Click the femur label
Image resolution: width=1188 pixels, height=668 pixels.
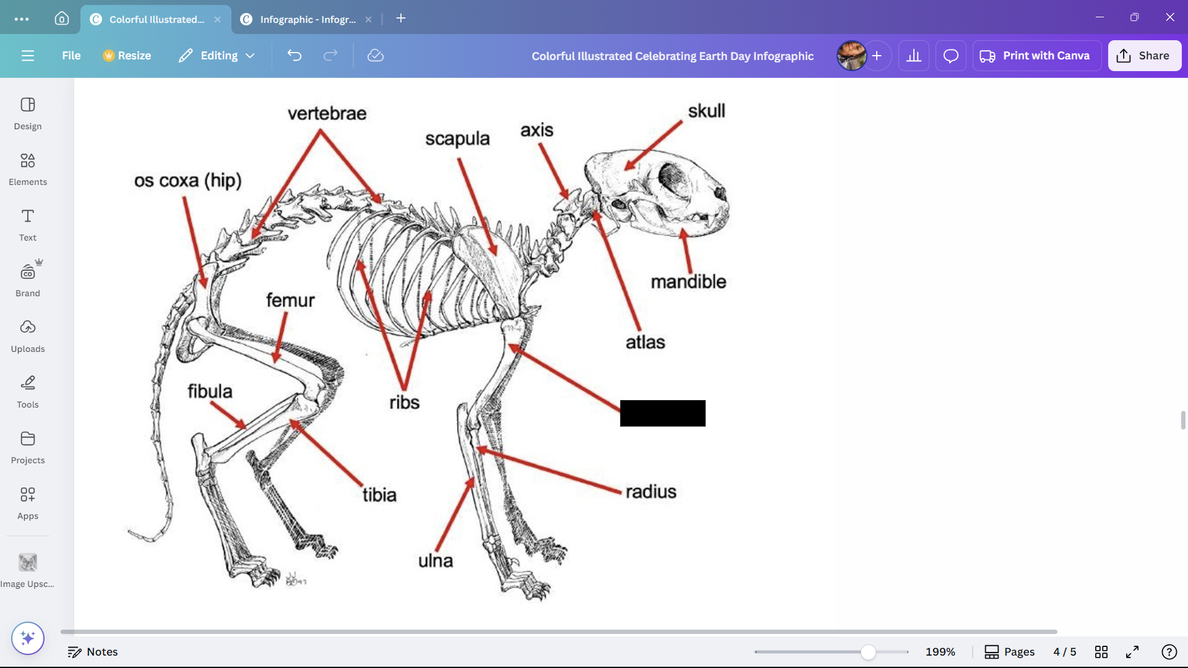(290, 300)
